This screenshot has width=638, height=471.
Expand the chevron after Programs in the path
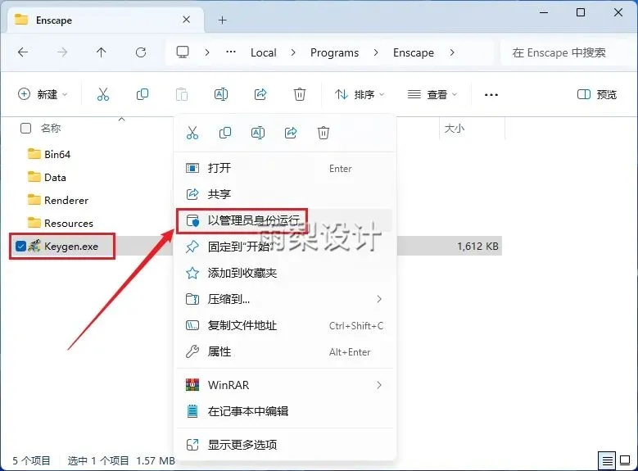[x=376, y=52]
